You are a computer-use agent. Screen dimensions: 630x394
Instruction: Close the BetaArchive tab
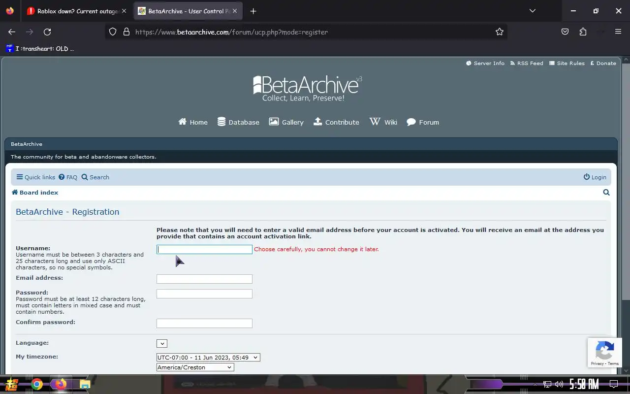pos(235,11)
